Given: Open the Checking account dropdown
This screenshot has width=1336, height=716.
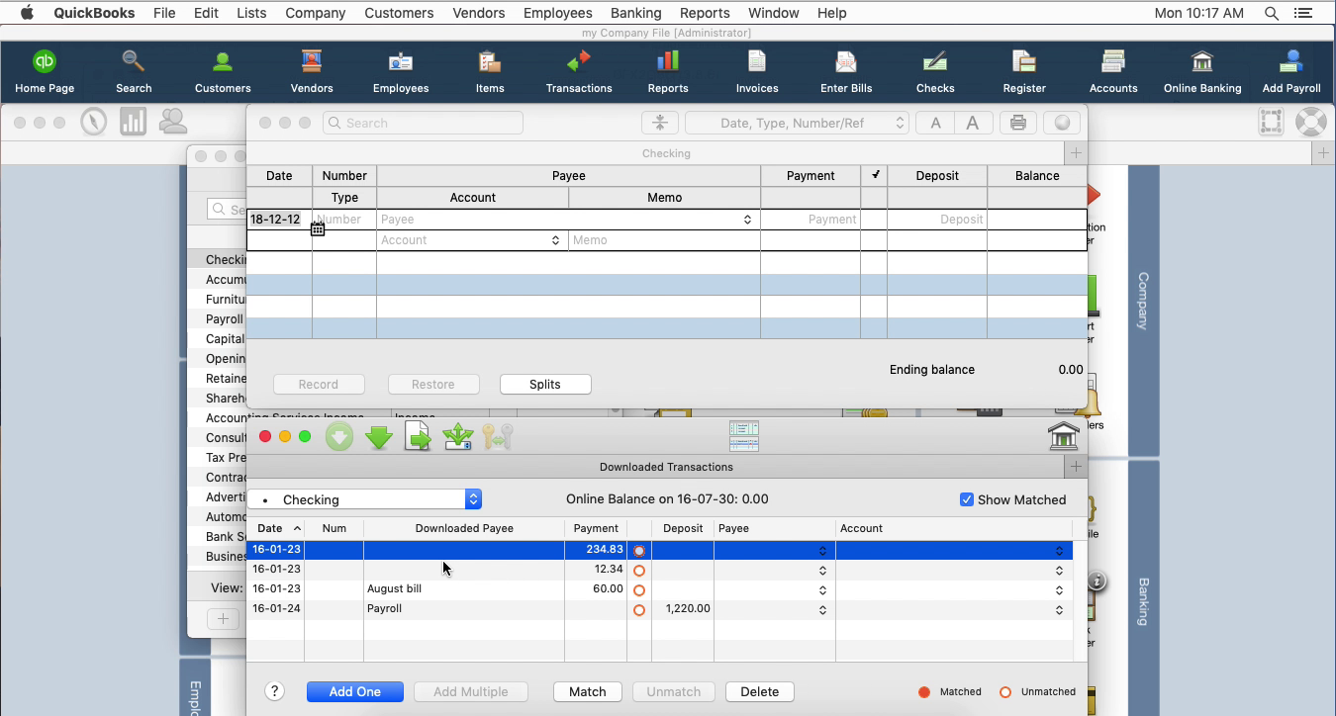Looking at the screenshot, I should point(364,499).
